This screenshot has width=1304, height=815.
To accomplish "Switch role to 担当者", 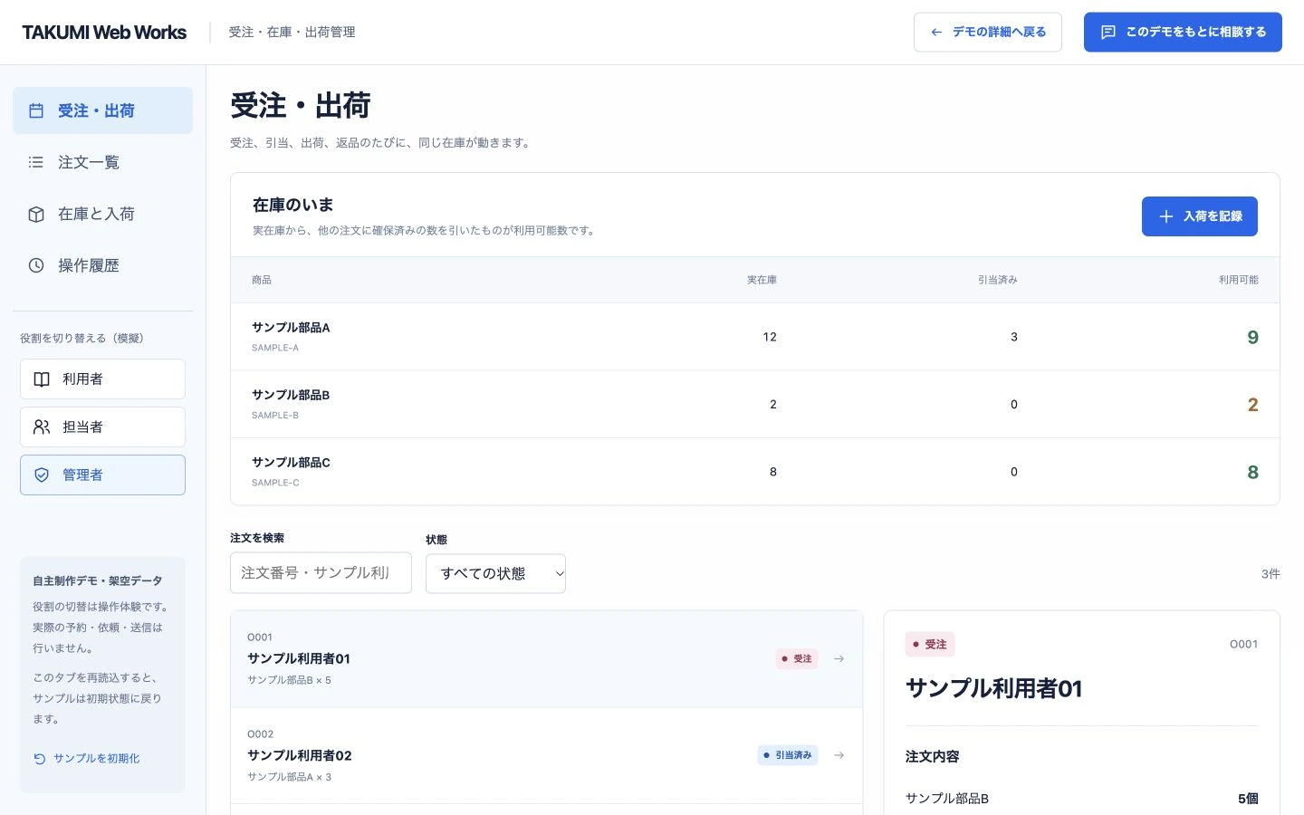I will pyautogui.click(x=102, y=427).
